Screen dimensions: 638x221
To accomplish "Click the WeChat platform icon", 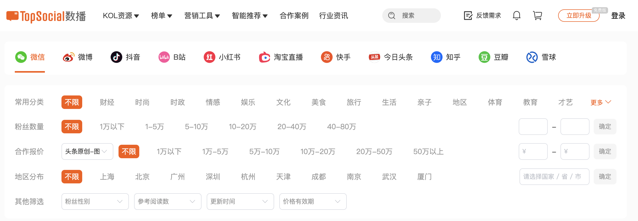I will [x=21, y=57].
